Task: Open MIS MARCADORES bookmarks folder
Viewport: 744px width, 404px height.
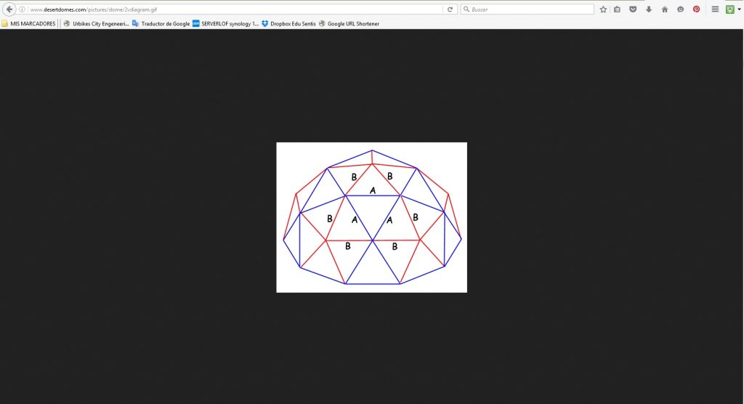Action: tap(28, 23)
